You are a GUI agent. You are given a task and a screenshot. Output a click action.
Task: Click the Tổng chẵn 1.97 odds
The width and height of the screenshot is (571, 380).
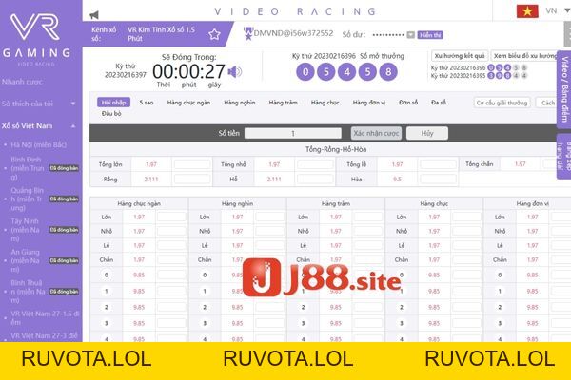coord(520,164)
